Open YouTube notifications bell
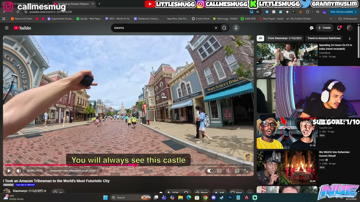 [x=339, y=28]
